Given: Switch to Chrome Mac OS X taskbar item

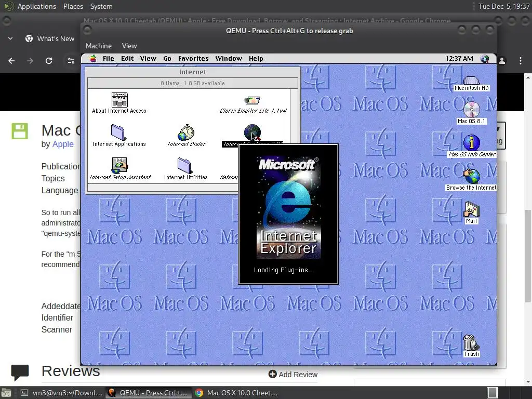Looking at the screenshot, I should pyautogui.click(x=236, y=393).
